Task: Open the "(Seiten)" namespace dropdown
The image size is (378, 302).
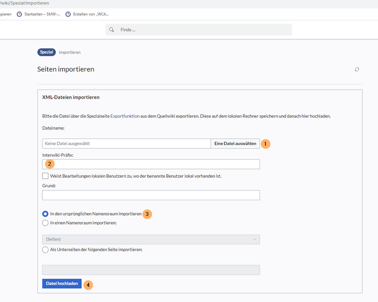Action: pyautogui.click(x=151, y=239)
